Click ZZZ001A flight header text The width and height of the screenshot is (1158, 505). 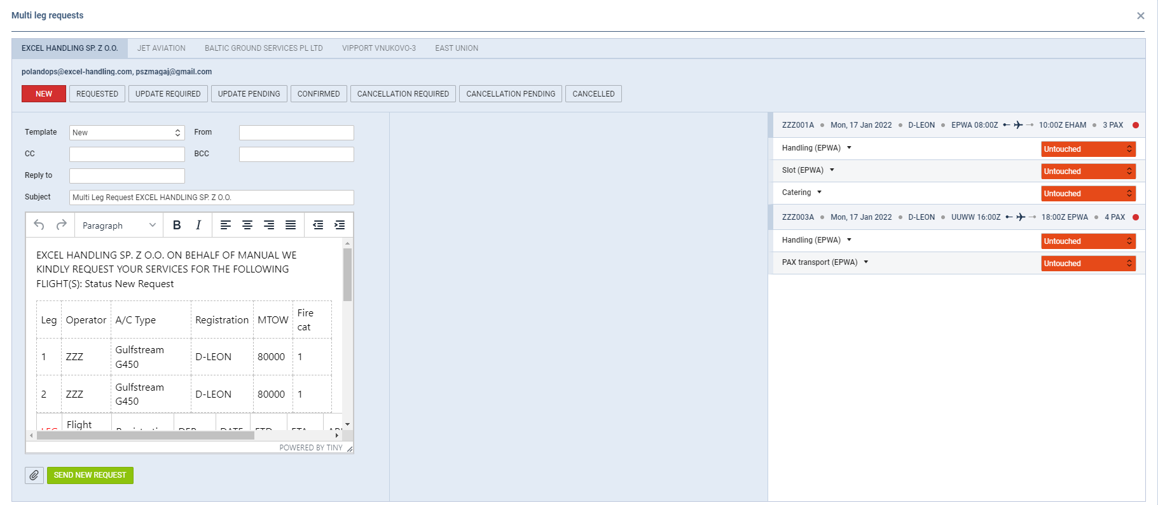(x=798, y=125)
